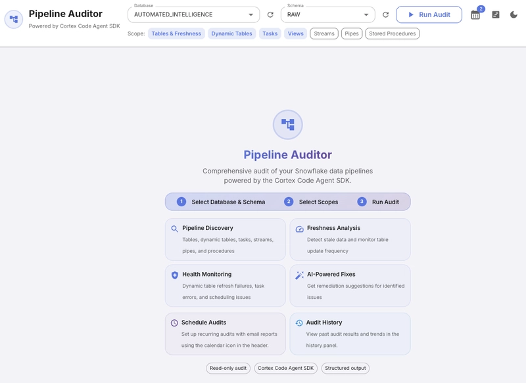Viewport: 526px width, 383px height.
Task: Enable the Streams scope
Action: [x=324, y=34]
